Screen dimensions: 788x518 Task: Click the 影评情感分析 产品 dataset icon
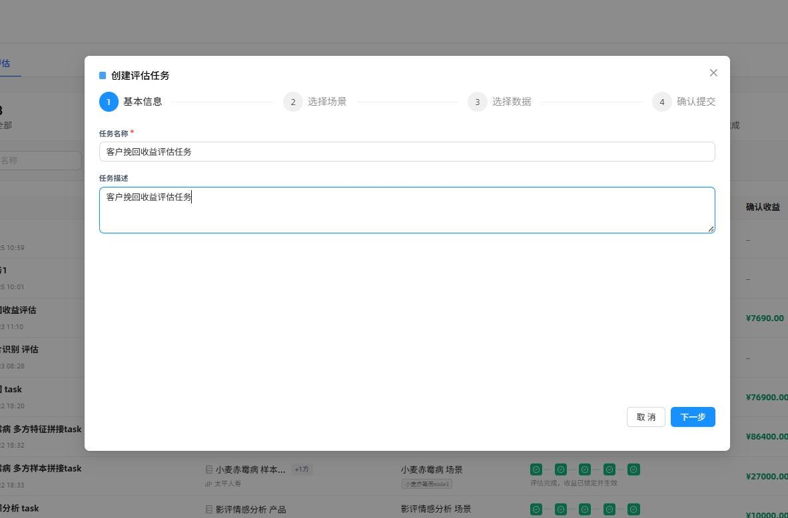pyautogui.click(x=209, y=509)
